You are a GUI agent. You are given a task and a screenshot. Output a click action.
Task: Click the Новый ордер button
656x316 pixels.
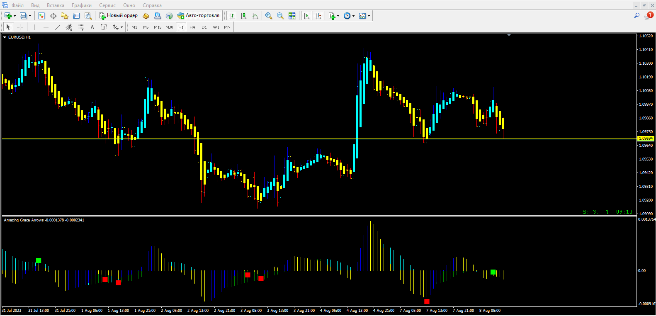click(118, 16)
